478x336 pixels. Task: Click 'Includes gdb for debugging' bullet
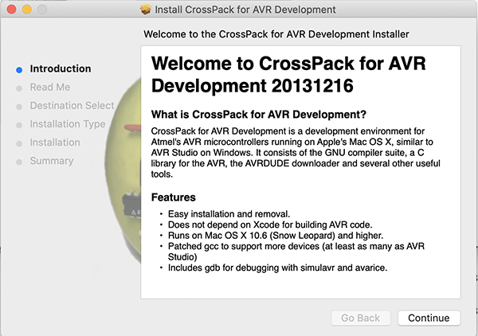[x=277, y=268]
